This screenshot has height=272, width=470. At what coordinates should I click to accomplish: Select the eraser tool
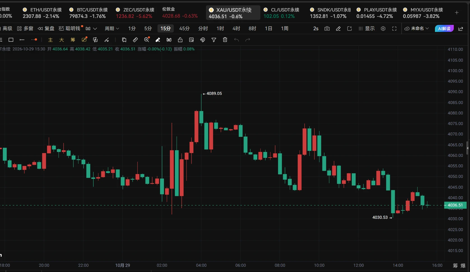click(x=158, y=40)
